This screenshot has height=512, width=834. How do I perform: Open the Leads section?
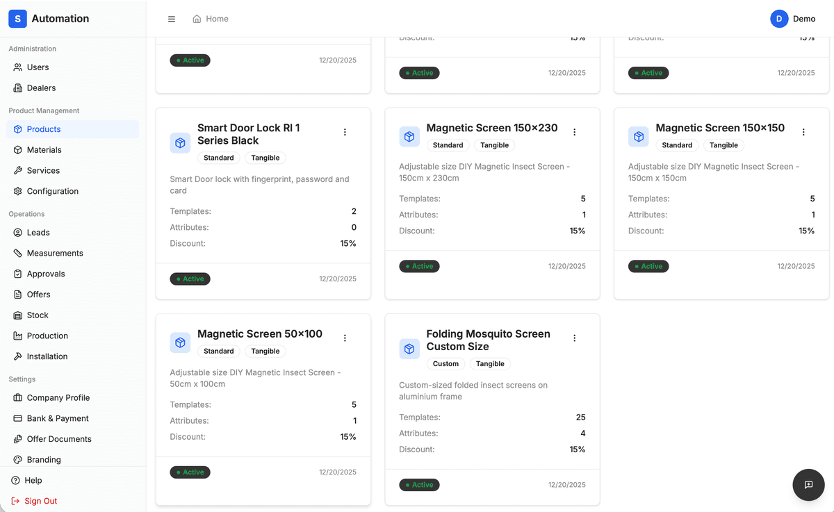(38, 233)
